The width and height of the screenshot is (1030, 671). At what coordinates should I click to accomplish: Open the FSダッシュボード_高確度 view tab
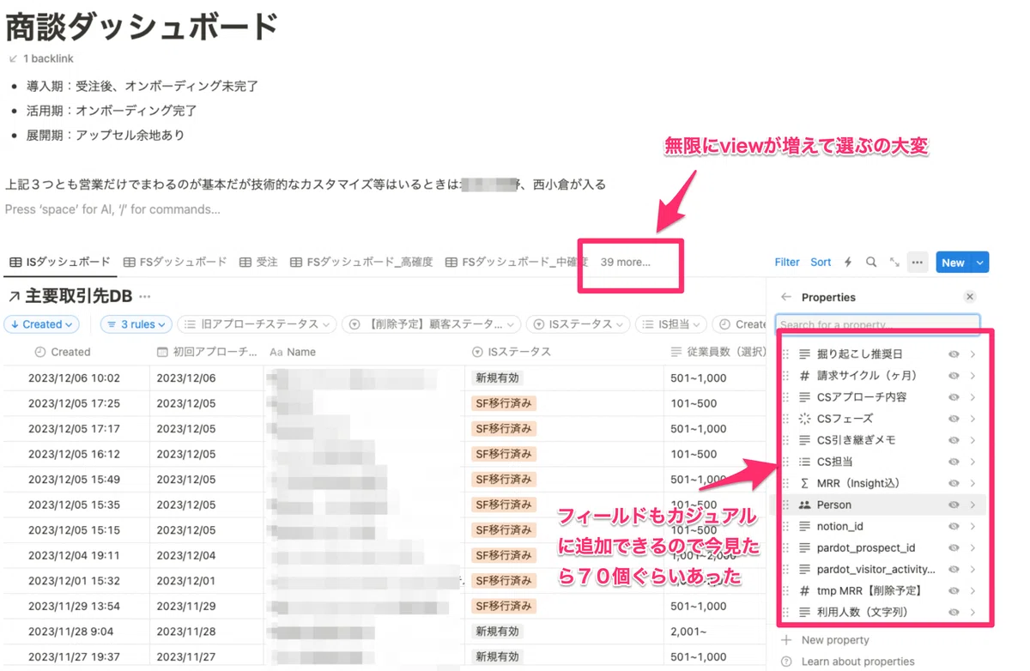click(361, 262)
